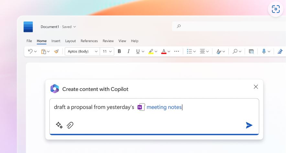Viewport: 286px width, 153px height.
Task: Toggle underline formatting
Action: coord(138,51)
